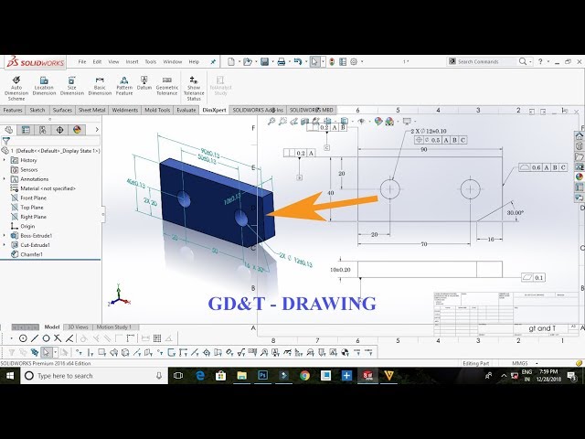Expand the Annotations tree node

[5, 179]
